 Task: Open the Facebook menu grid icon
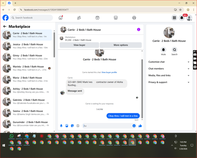(x=174, y=18)
